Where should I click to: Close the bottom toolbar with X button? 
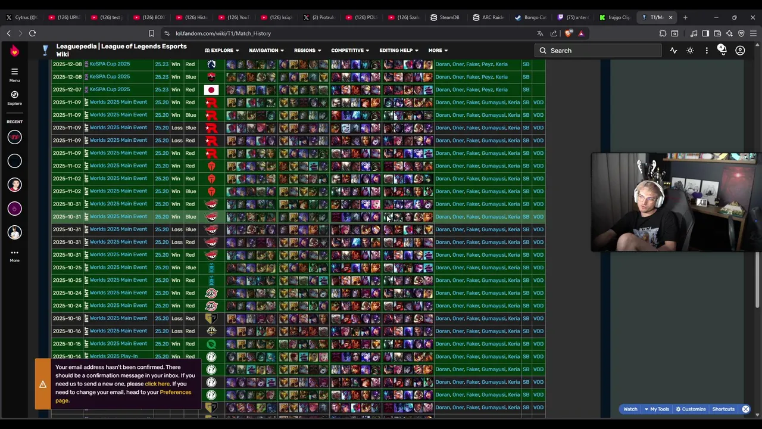[745, 409]
